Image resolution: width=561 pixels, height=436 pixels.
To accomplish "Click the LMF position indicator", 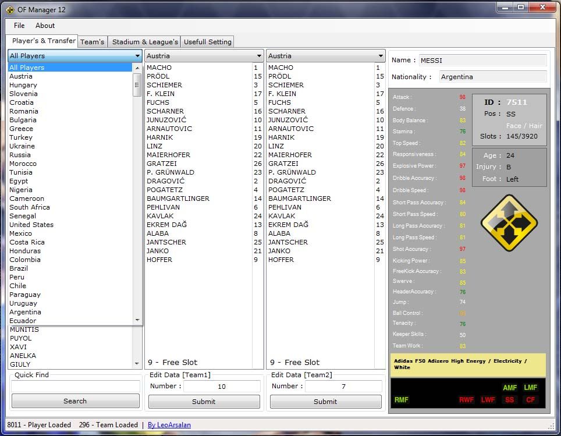I will tap(530, 388).
